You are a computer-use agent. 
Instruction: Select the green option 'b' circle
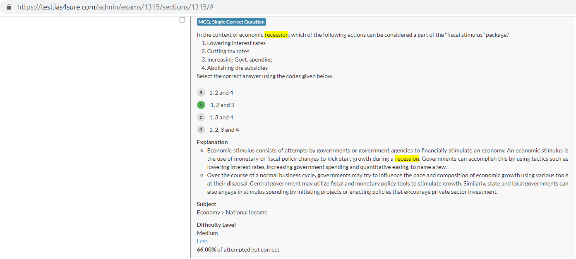coord(201,105)
